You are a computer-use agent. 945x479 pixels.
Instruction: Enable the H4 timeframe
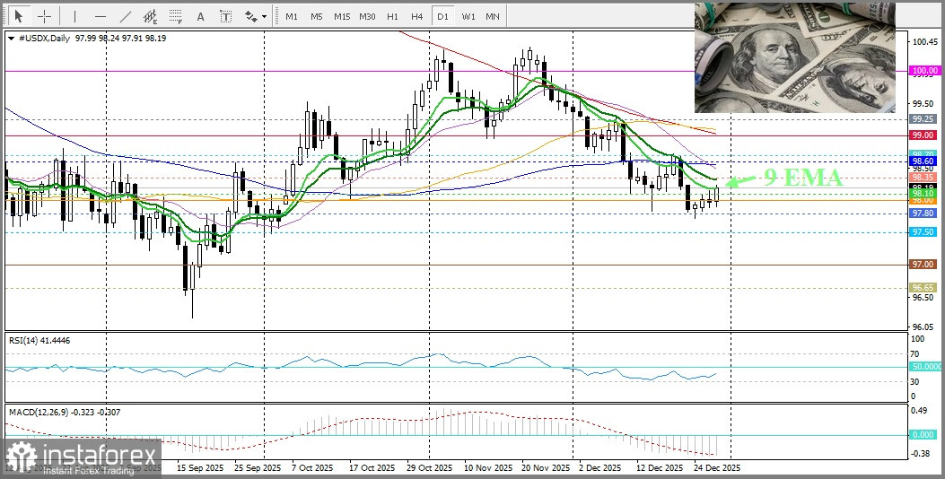[x=416, y=16]
